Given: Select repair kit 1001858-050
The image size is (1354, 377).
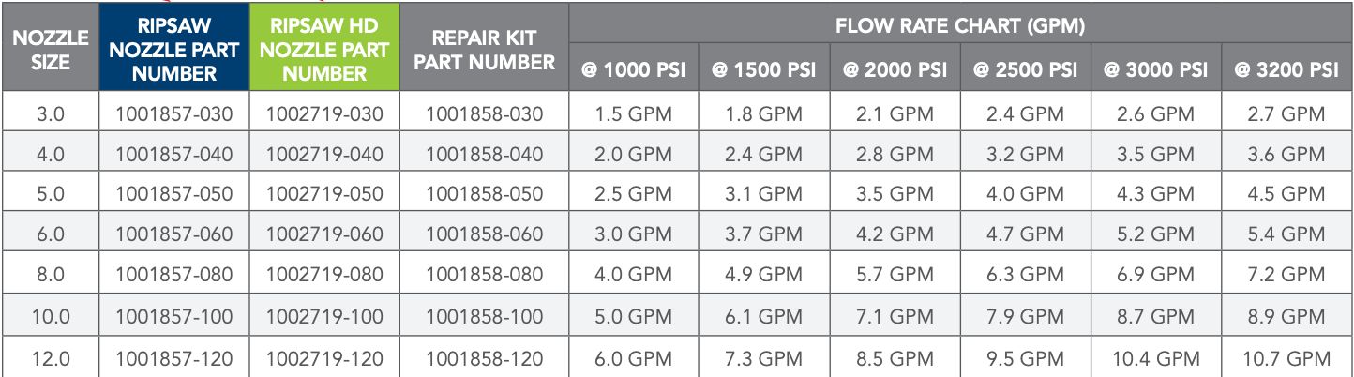Looking at the screenshot, I should coord(485,195).
